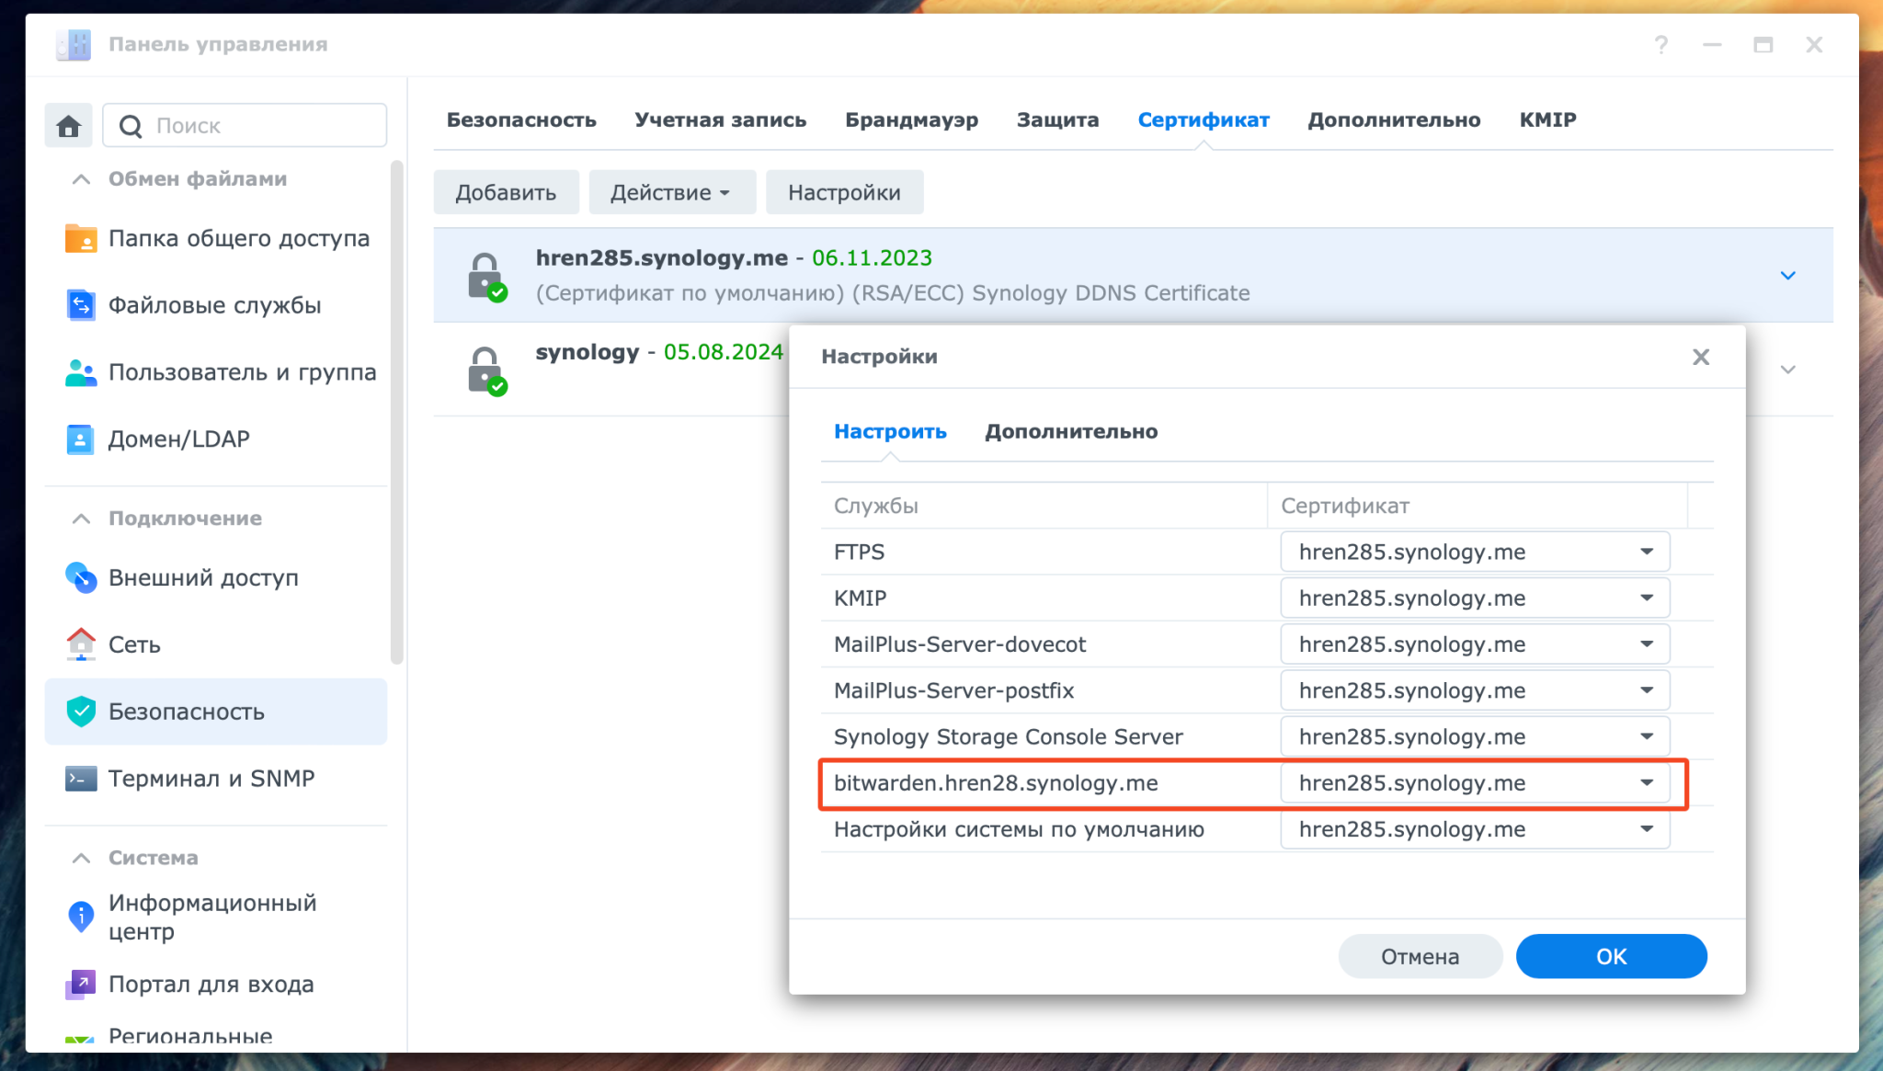Collapse the Подключение section
Viewport: 1883px width, 1071px height.
81,518
